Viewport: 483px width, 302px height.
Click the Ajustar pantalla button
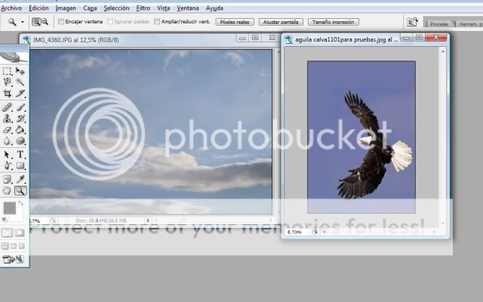pyautogui.click(x=281, y=22)
